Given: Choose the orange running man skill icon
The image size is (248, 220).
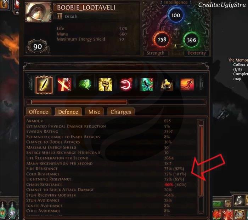Looking at the screenshot, I should point(187,85).
